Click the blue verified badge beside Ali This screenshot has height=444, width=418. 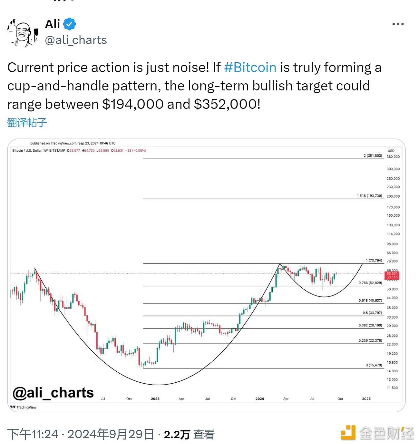pos(69,24)
